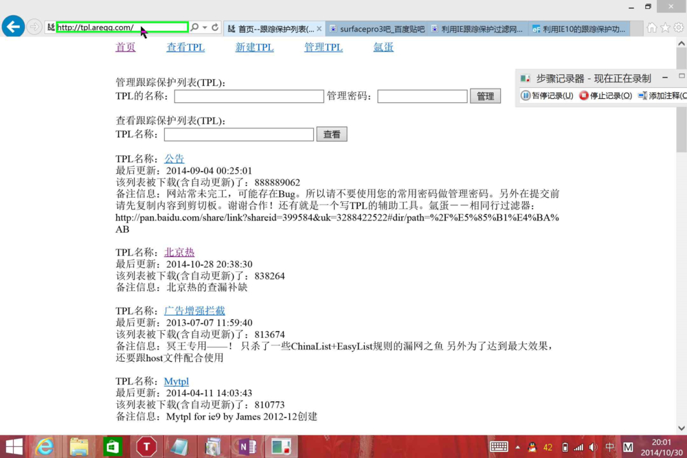687x458 pixels.
Task: Open the touch keyboard tray icon
Action: pos(499,447)
